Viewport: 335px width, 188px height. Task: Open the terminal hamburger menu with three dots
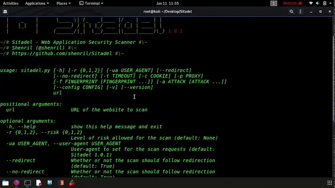point(300,11)
